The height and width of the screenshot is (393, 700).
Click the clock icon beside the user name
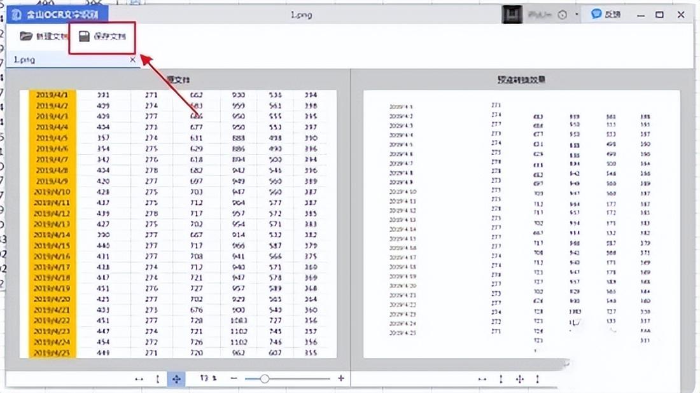click(x=563, y=15)
